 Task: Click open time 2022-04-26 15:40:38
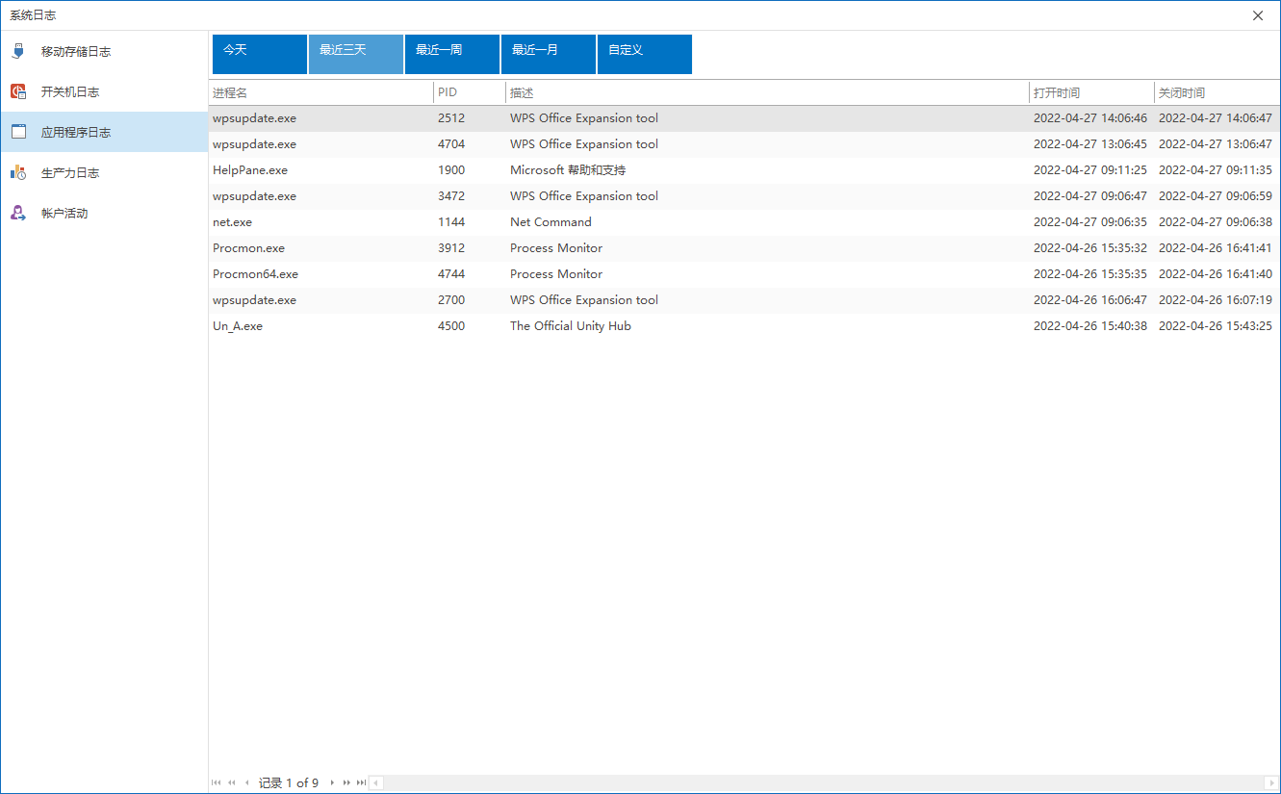(1090, 326)
